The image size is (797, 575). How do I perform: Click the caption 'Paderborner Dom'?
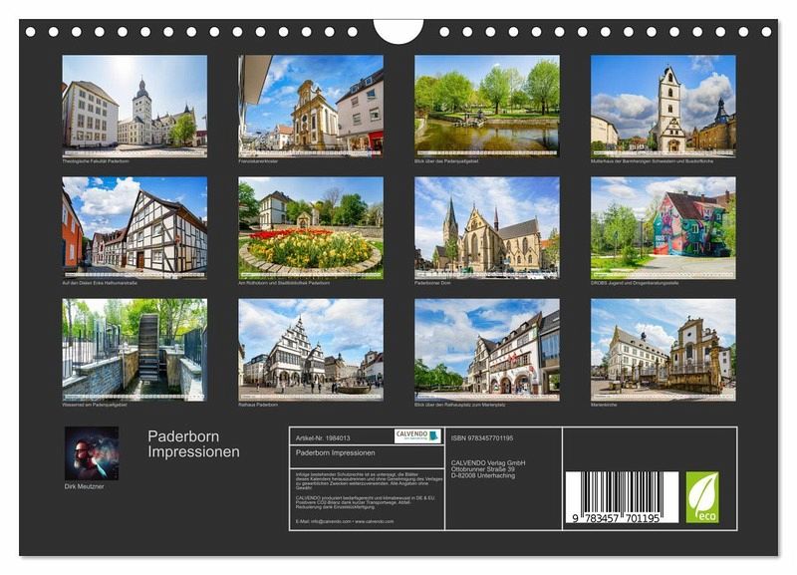tap(432, 283)
